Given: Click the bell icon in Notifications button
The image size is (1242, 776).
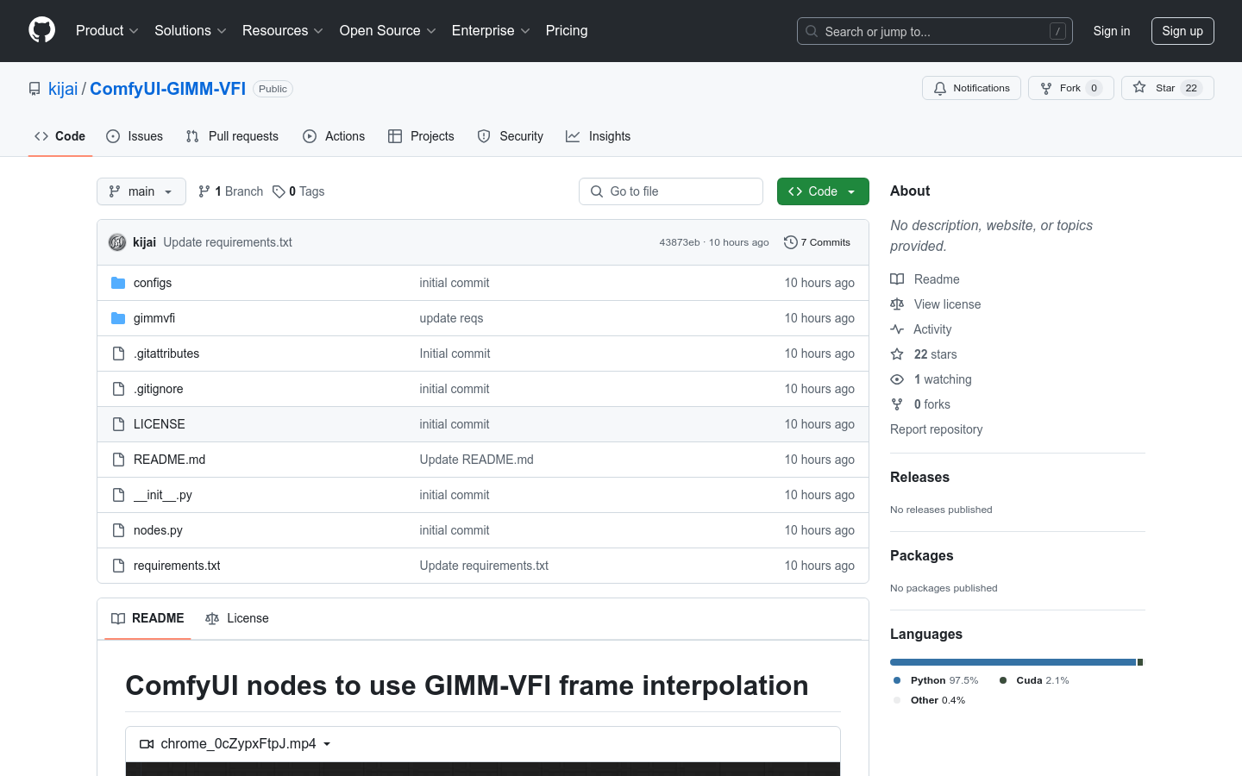Looking at the screenshot, I should pos(940,88).
